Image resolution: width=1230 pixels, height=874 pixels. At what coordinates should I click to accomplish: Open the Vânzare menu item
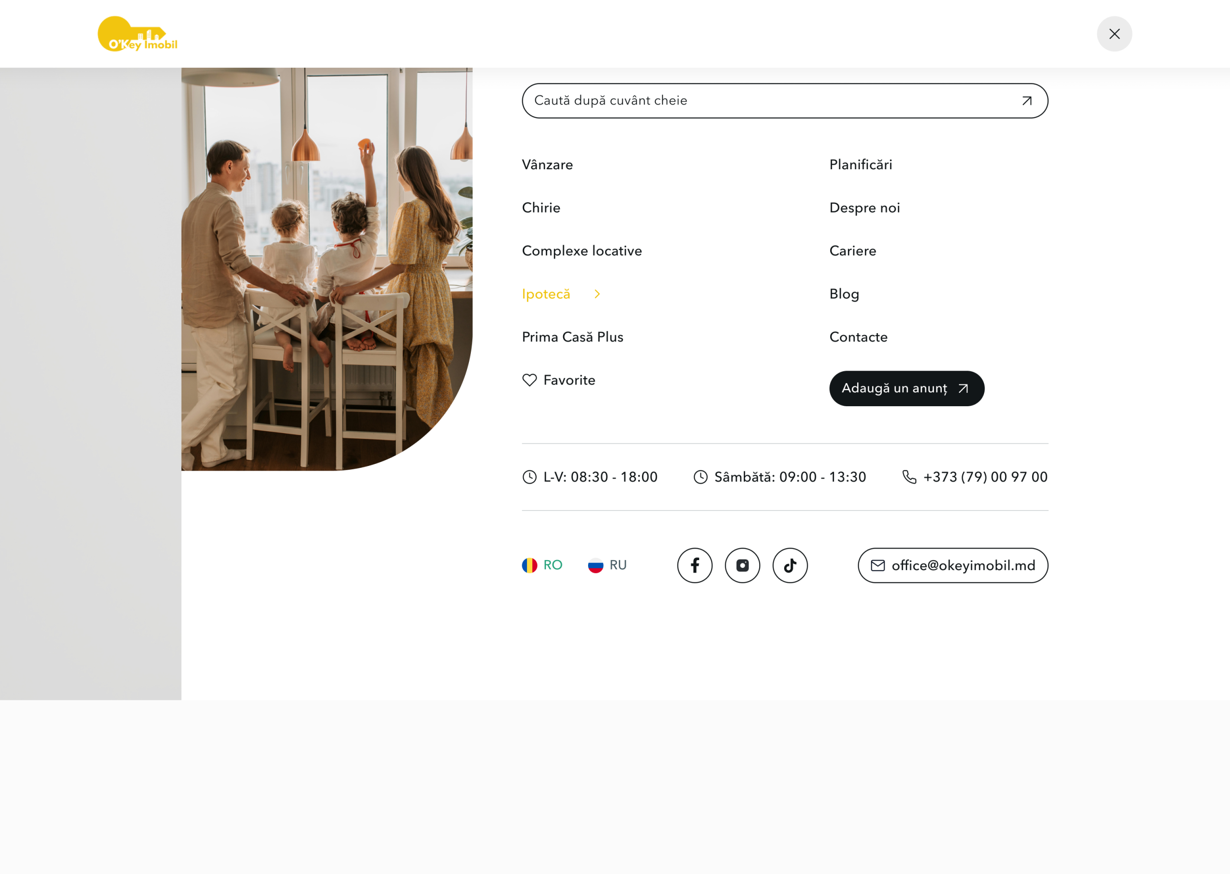(x=548, y=165)
